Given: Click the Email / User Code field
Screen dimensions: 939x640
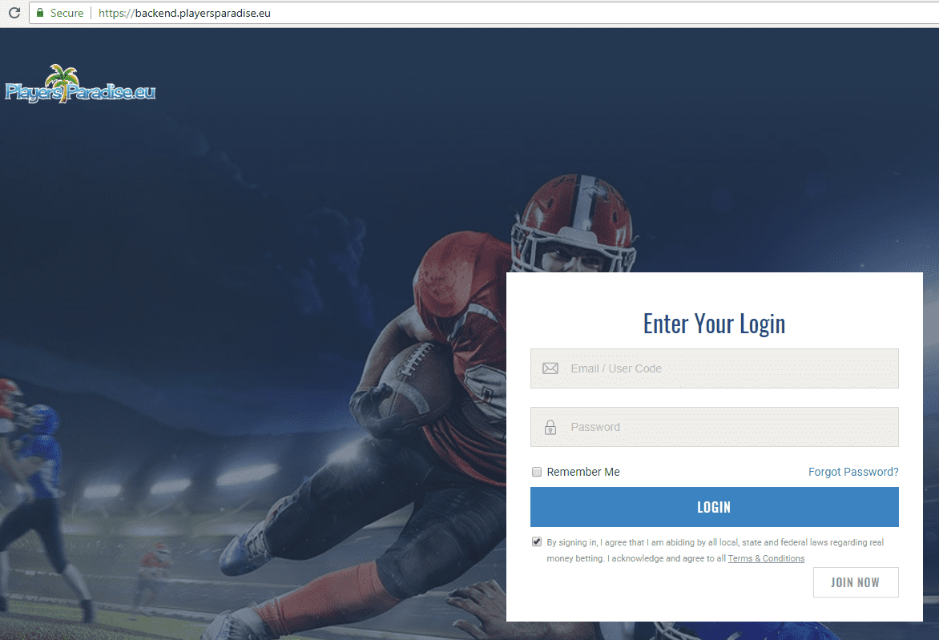Looking at the screenshot, I should (715, 368).
